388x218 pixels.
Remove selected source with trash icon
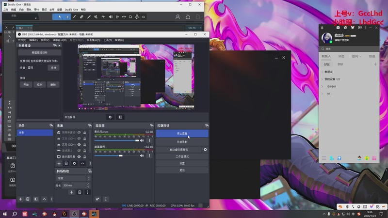pyautogui.click(x=66, y=163)
